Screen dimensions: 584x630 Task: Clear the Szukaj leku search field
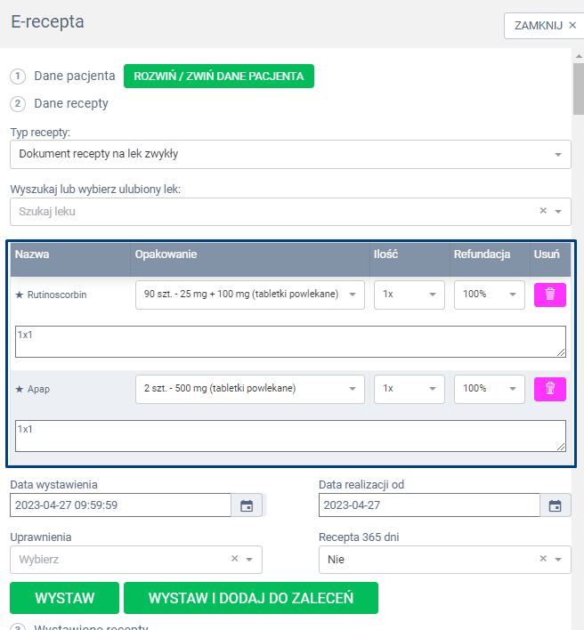coord(542,212)
